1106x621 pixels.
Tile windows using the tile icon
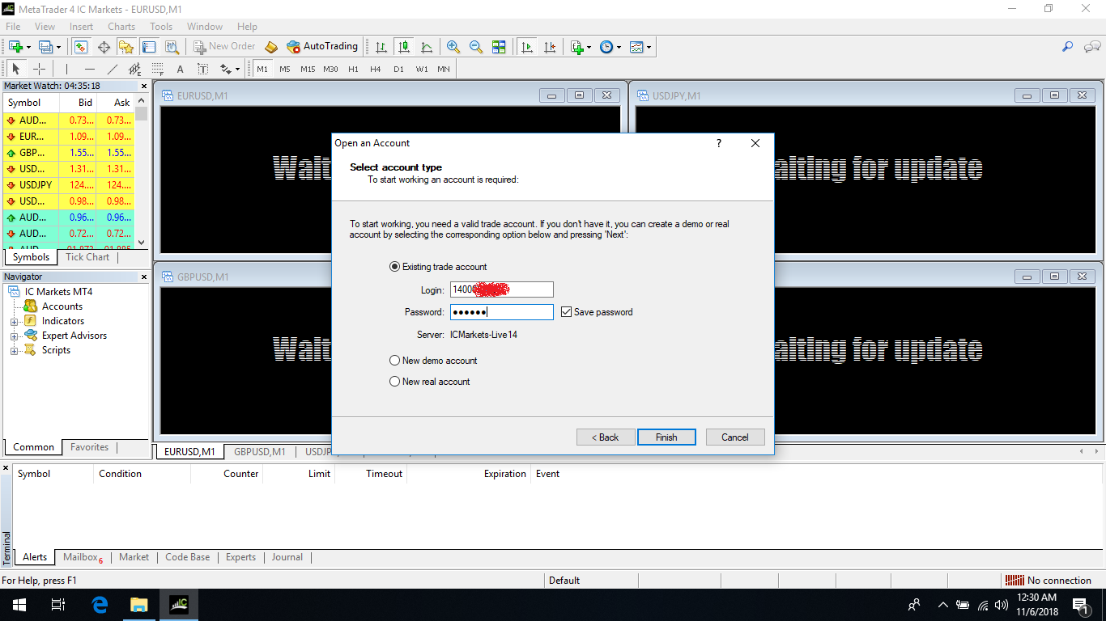[x=499, y=47]
